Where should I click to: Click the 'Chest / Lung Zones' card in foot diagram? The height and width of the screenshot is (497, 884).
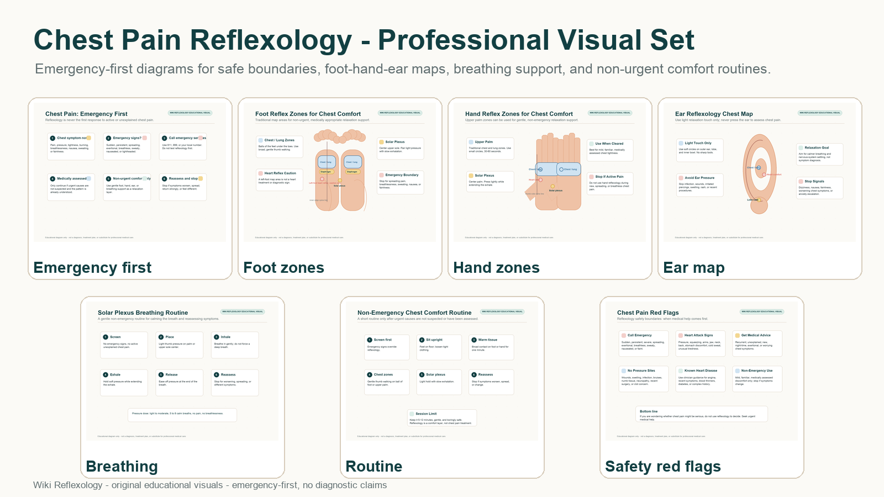pyautogui.click(x=280, y=146)
